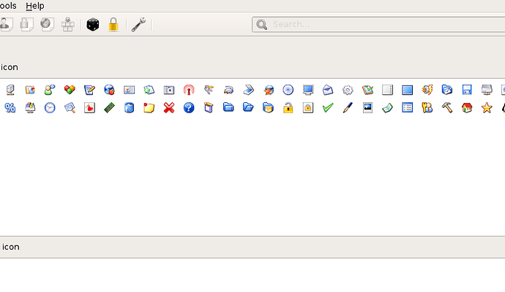
Task: Select the open yellow padlock icon
Action: click(x=288, y=108)
